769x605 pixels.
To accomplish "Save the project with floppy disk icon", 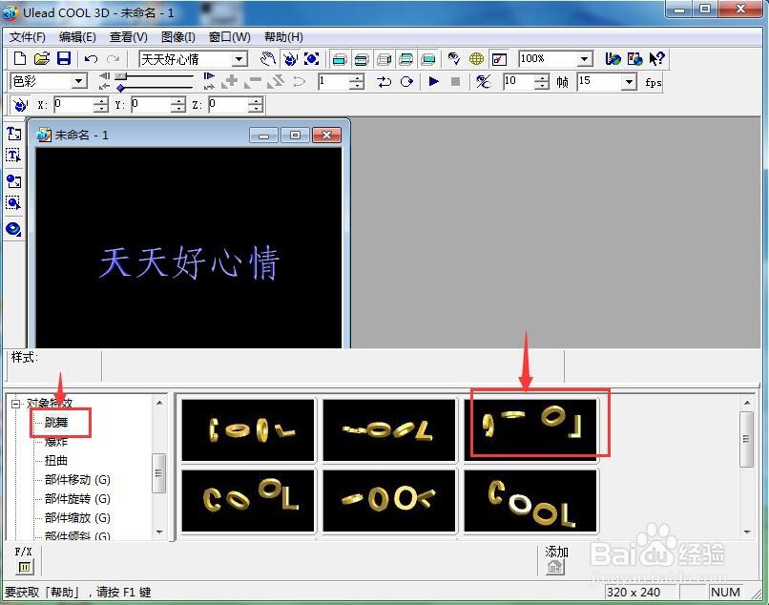I will coord(64,58).
